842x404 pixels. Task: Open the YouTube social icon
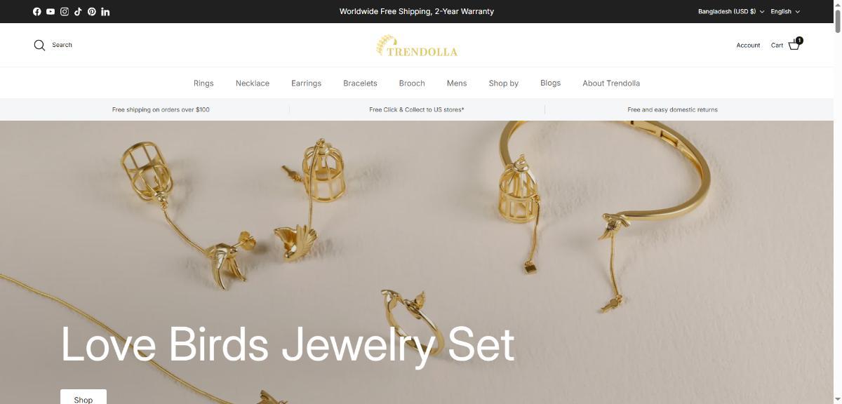coord(51,11)
